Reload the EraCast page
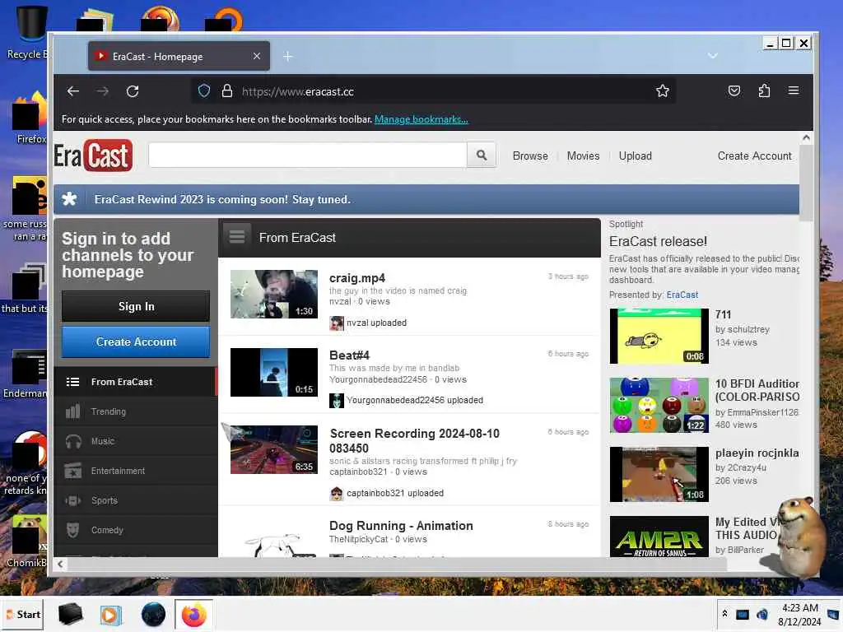Screen dimensions: 843x632 click(x=133, y=91)
